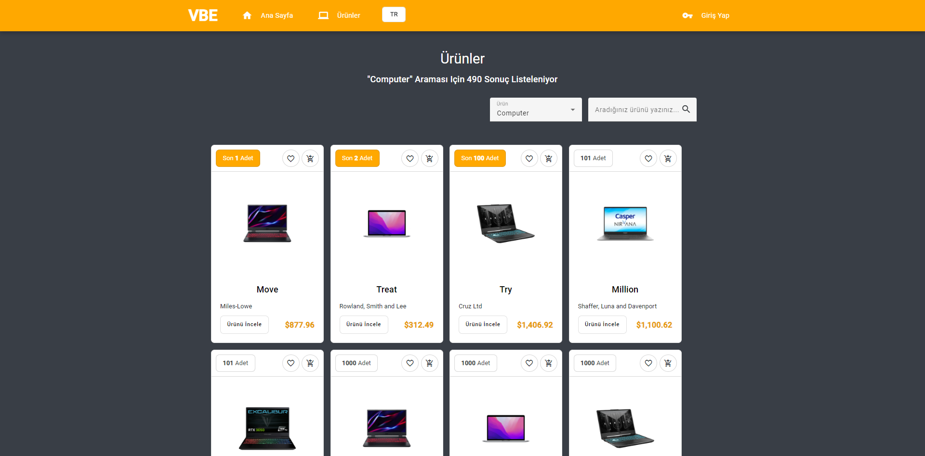Open Giriş Yap

(715, 15)
